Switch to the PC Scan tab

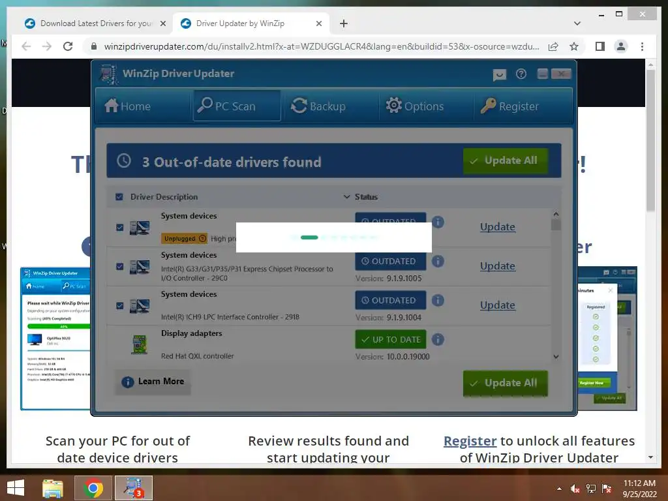click(237, 106)
